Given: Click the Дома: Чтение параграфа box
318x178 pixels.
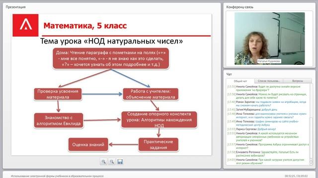Looking at the screenshot, I should point(111,58).
